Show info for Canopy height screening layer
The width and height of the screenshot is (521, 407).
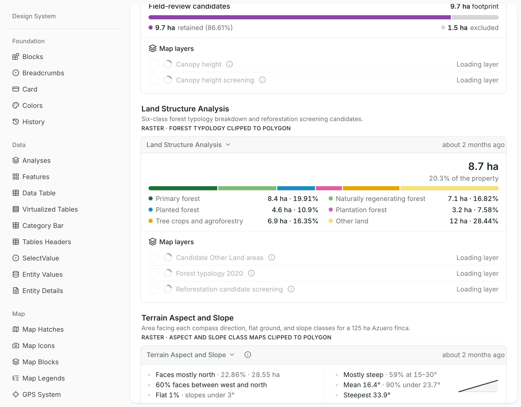point(263,80)
